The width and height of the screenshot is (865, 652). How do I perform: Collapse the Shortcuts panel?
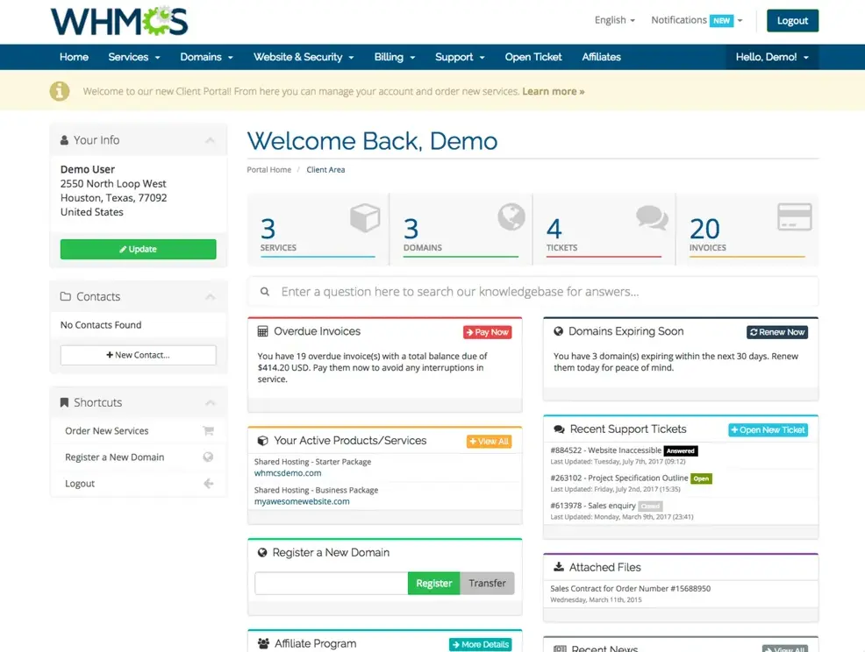(x=210, y=403)
